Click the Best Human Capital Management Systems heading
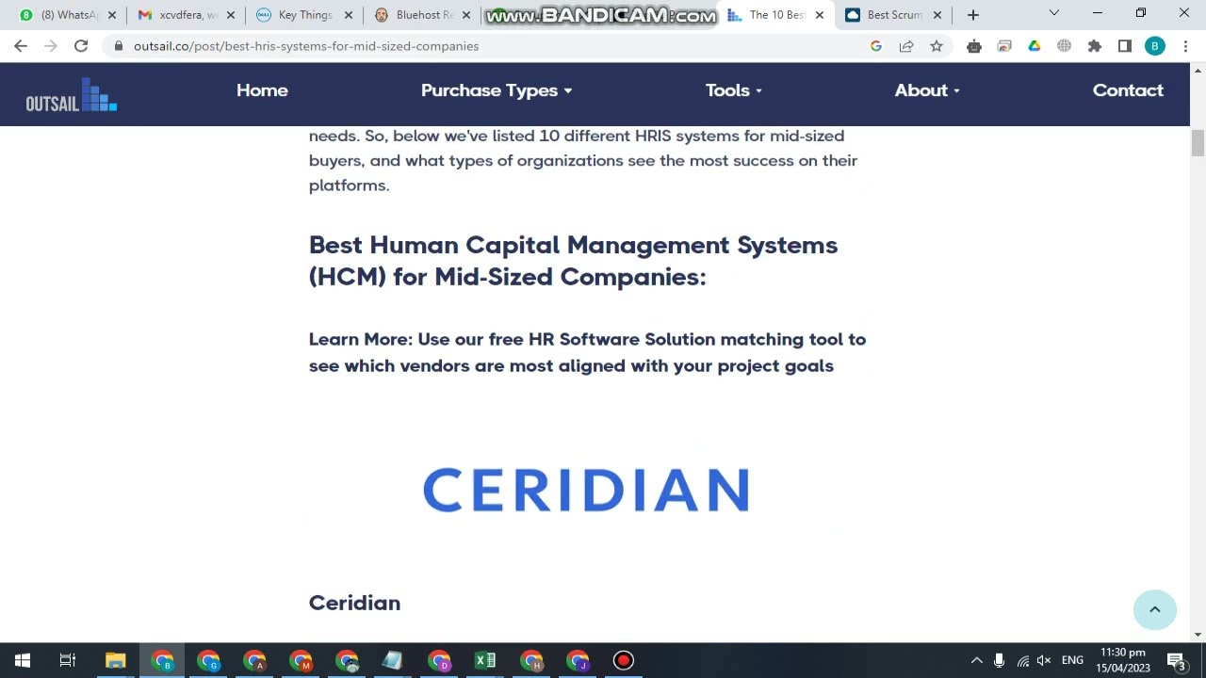 (573, 261)
